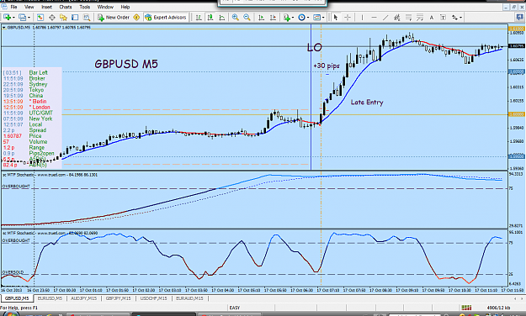Select the Text 'A' drawing tool

coord(432,17)
